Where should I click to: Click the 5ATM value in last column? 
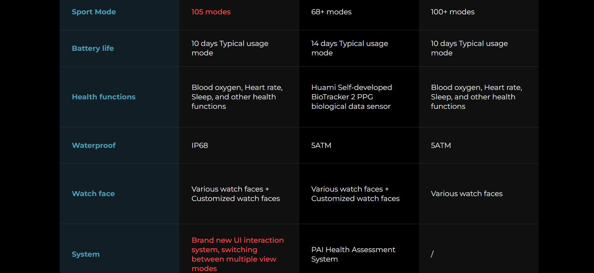441,145
